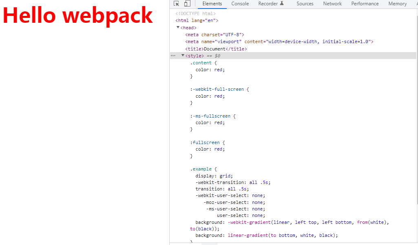This screenshot has width=418, height=245.
Task: Toggle the device toolbar icon
Action: click(187, 4)
